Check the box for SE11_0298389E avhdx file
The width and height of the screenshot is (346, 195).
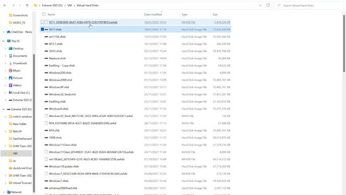[42, 22]
